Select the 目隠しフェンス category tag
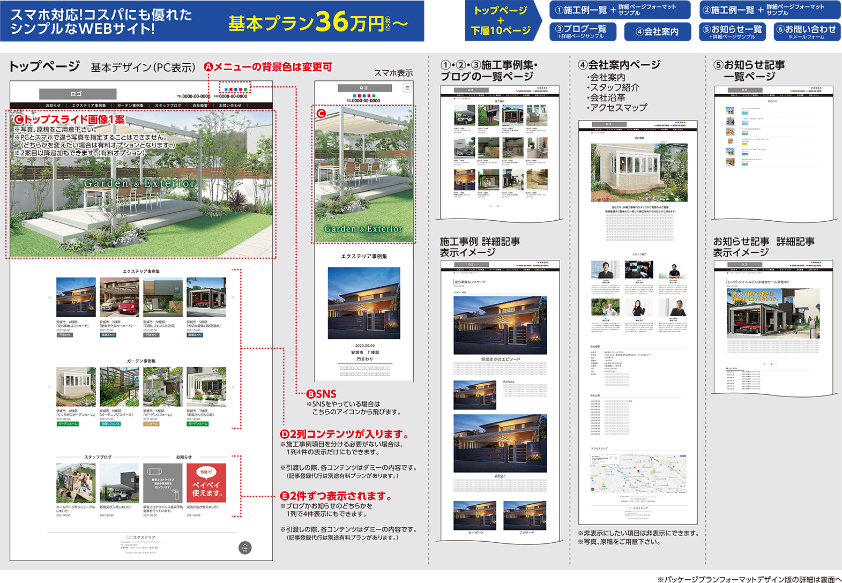The height and width of the screenshot is (583, 842). click(x=110, y=424)
